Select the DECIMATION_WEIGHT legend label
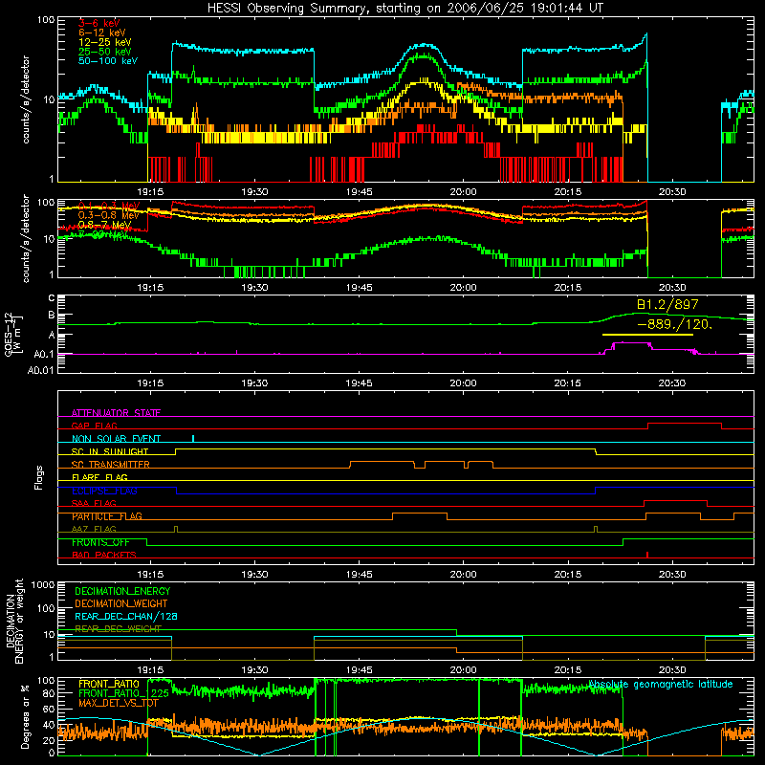 click(121, 604)
